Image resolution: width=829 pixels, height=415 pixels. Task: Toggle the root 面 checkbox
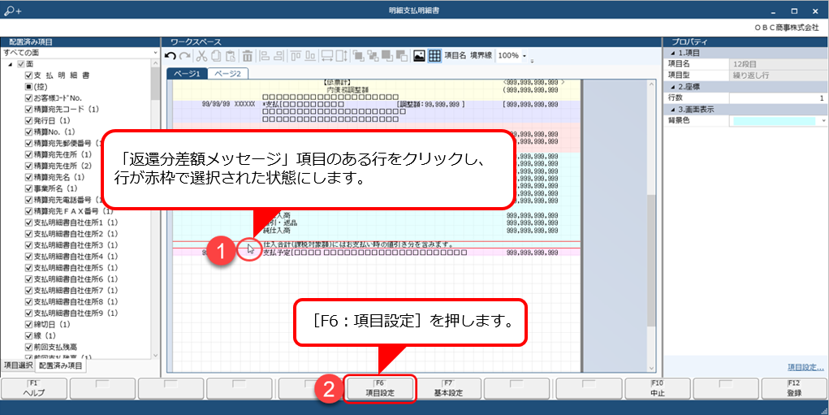[20, 64]
